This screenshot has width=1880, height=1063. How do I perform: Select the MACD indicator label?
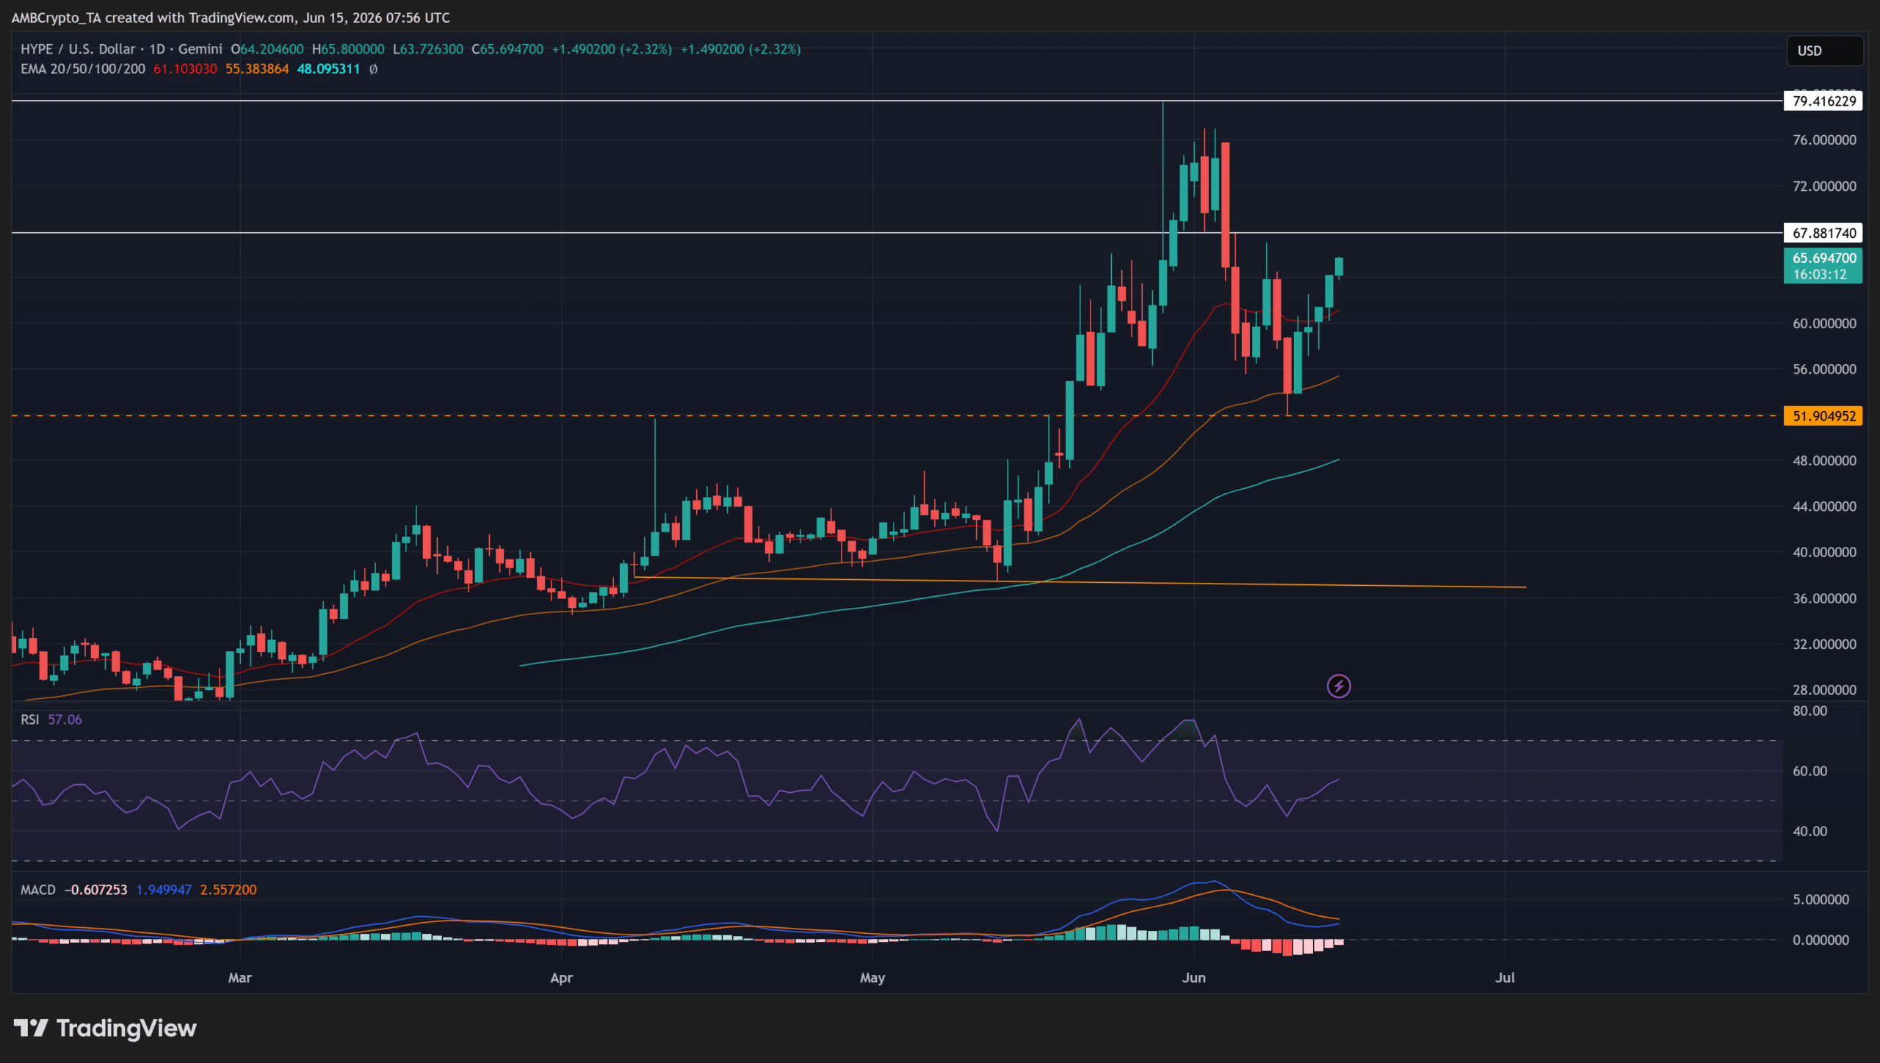tap(38, 890)
